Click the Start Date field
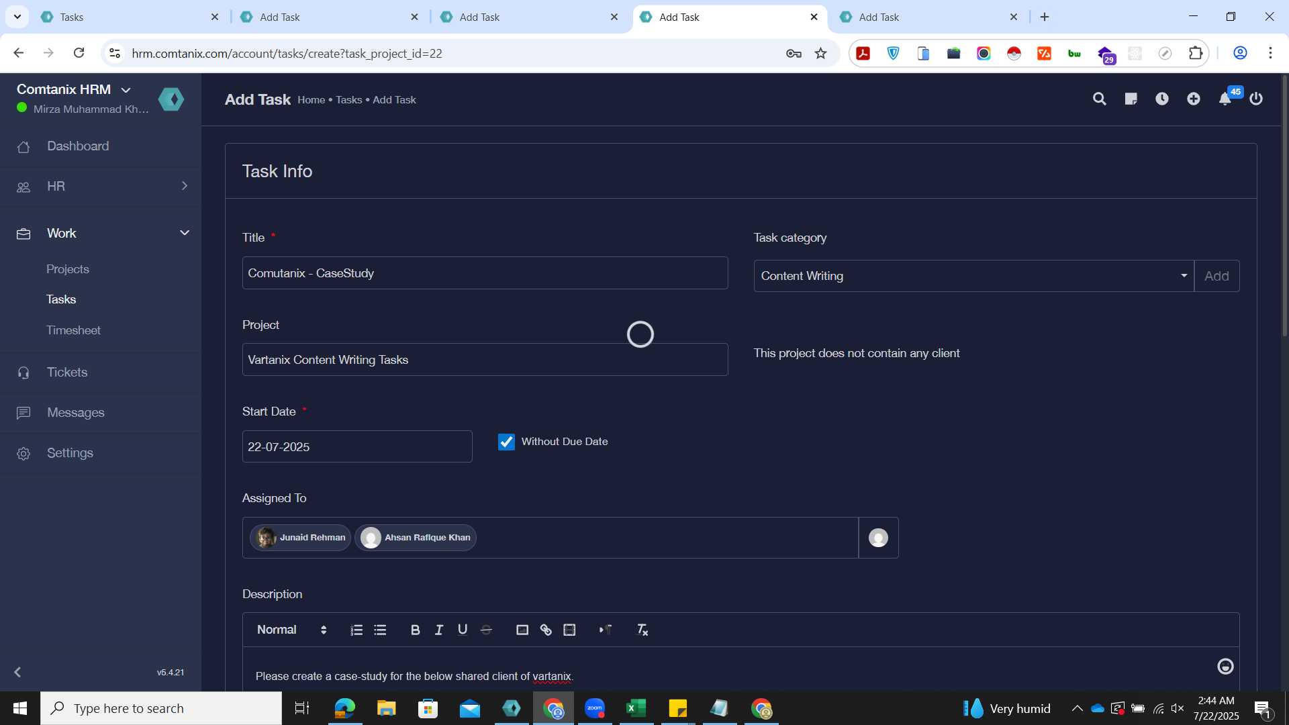The width and height of the screenshot is (1289, 725). coord(357,447)
